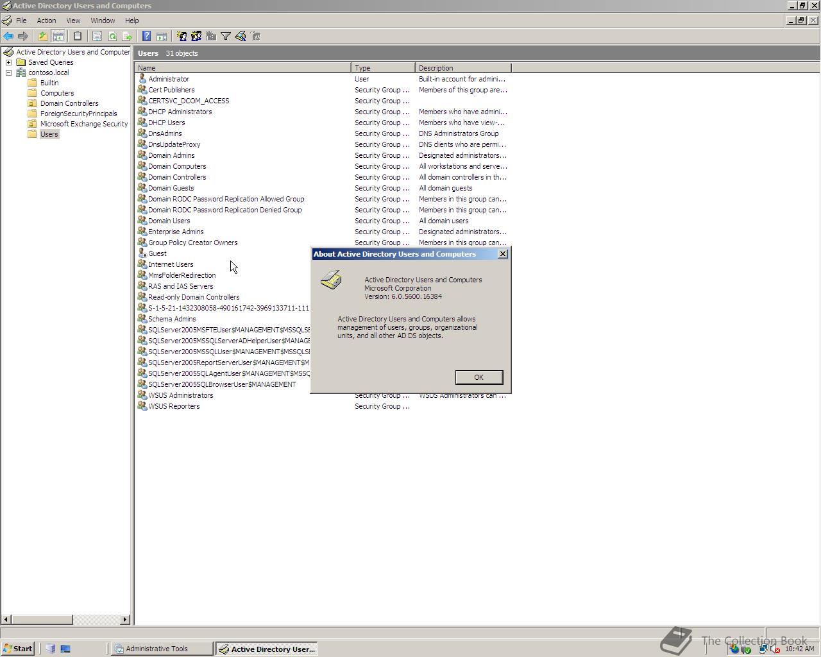Viewport: 821px width, 657px height.
Task: Go back with the blue Back arrow
Action: coord(8,37)
